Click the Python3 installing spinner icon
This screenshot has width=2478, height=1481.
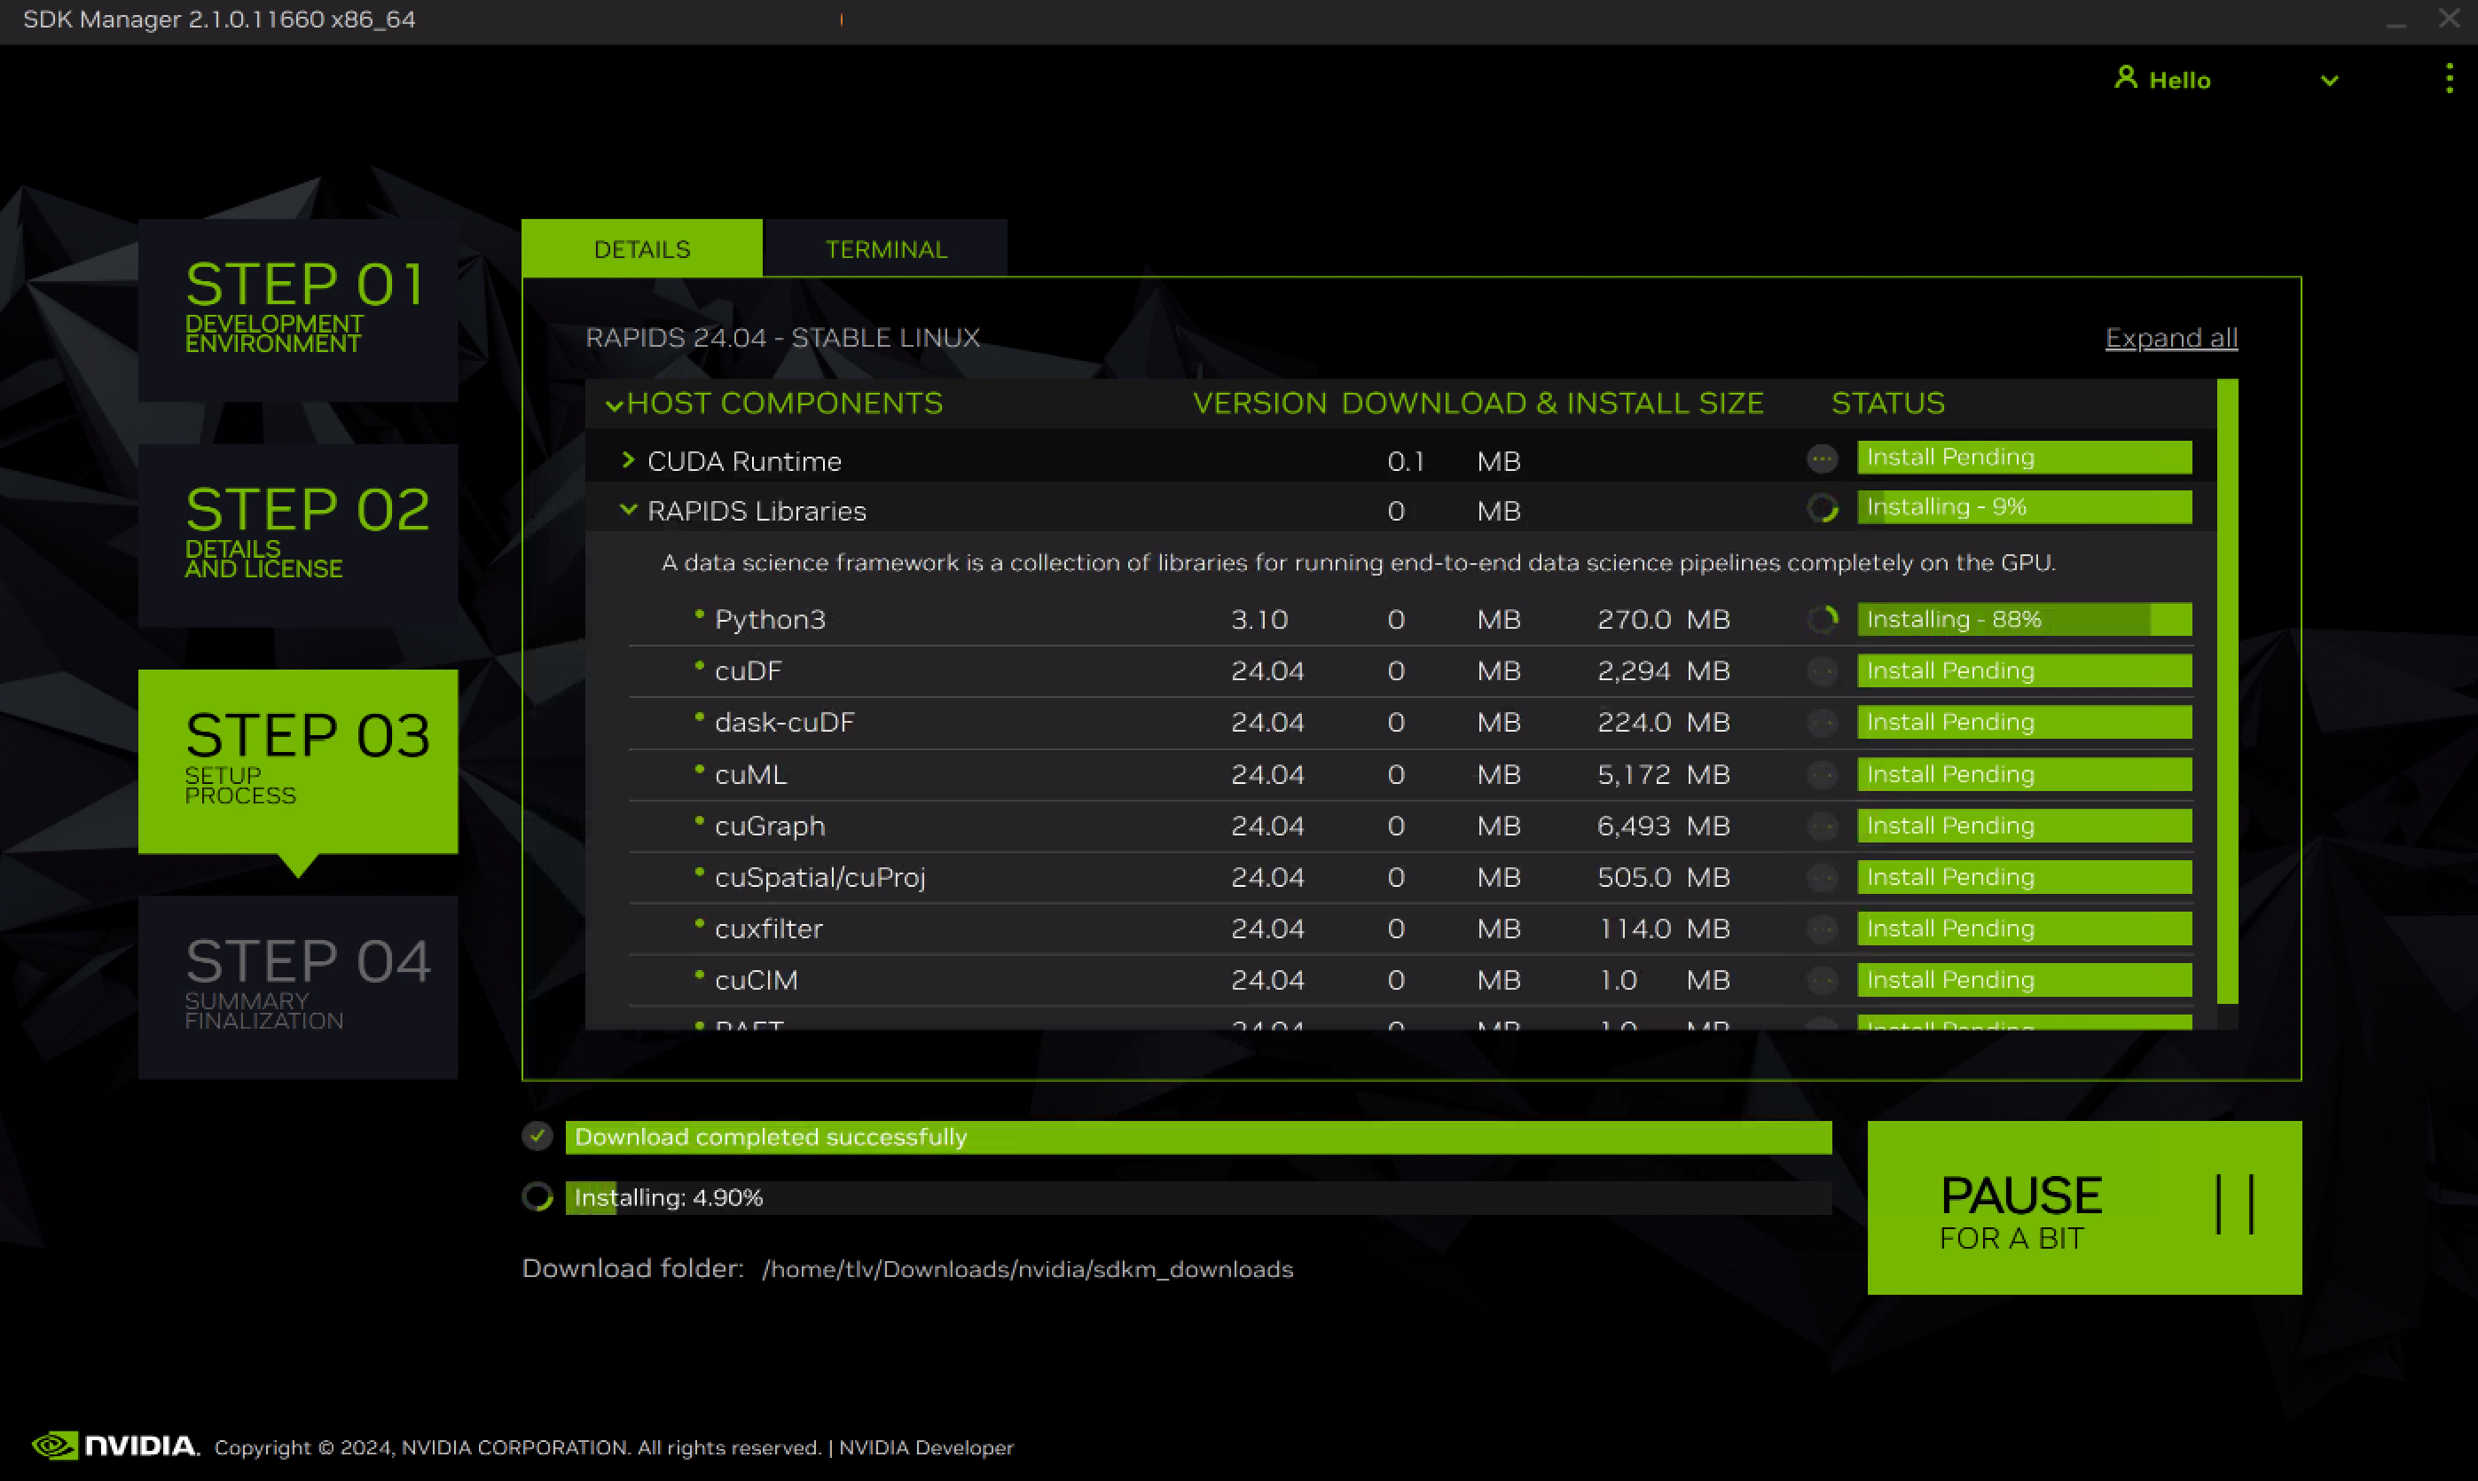pos(1822,620)
